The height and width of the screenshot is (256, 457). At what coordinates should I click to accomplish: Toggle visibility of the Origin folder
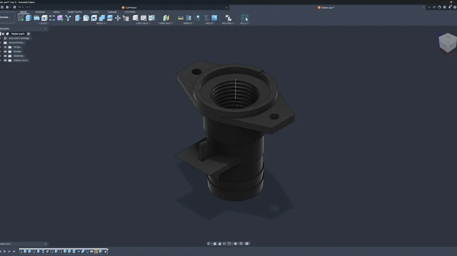(5, 47)
